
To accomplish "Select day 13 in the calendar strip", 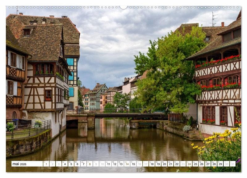I will coord(121,164).
